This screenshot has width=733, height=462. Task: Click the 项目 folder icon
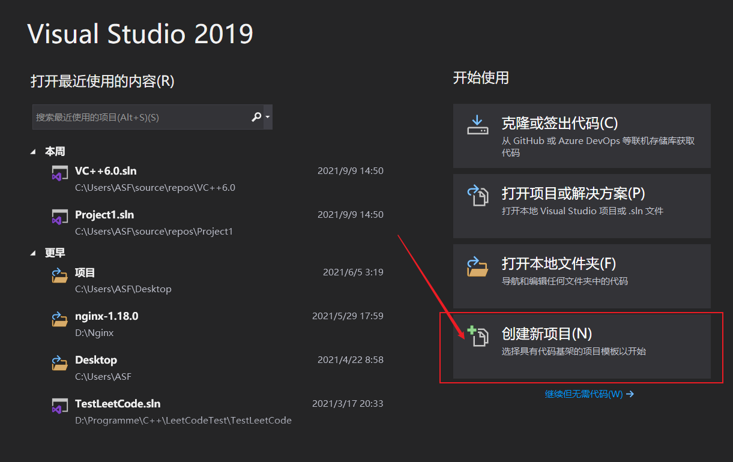[59, 275]
